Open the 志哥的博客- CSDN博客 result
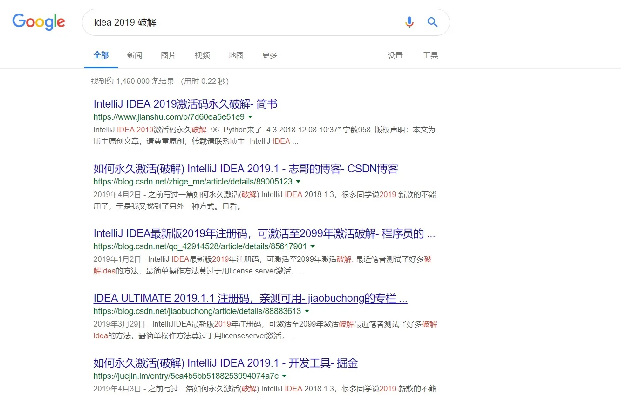 [x=246, y=169]
